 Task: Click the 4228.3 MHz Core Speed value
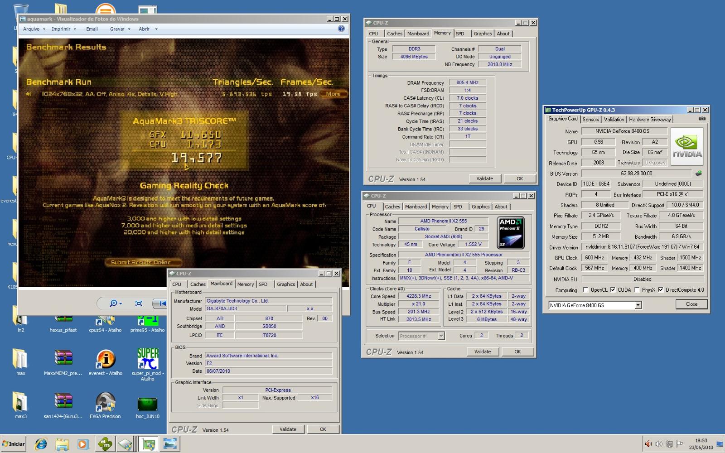pos(419,296)
